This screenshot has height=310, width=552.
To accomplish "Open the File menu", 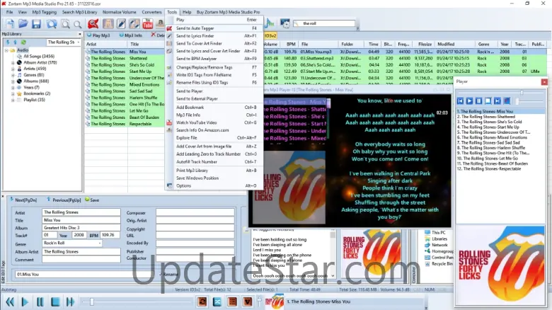I will [9, 12].
